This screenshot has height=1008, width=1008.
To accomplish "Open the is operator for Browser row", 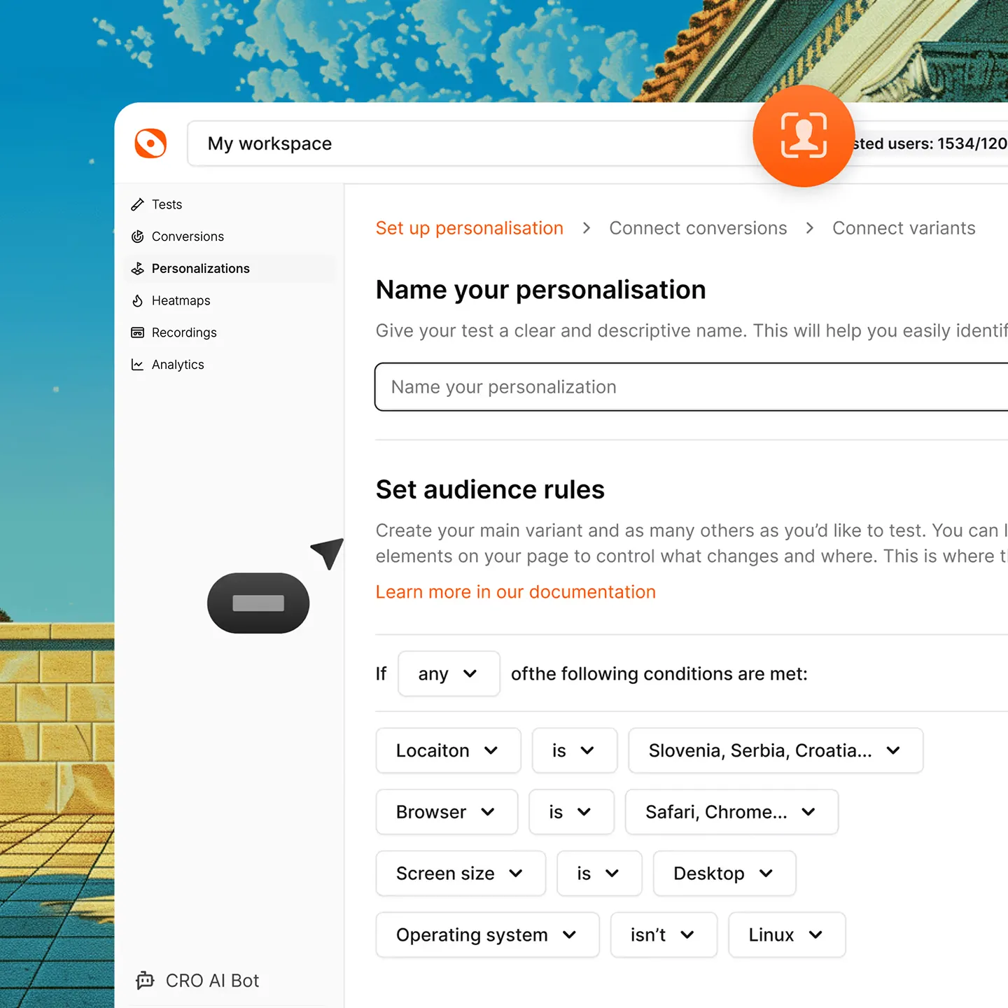I will coord(571,812).
